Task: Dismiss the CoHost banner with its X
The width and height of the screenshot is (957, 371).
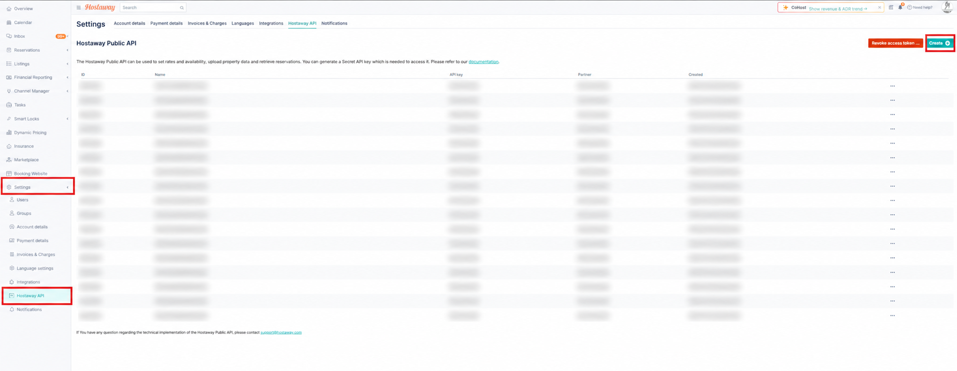Action: click(x=880, y=8)
